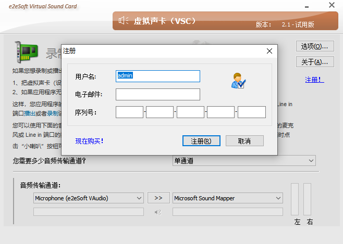Screen dimensions: 343x244
Task: Open the 选项(O)... button in main window
Action: point(315,46)
